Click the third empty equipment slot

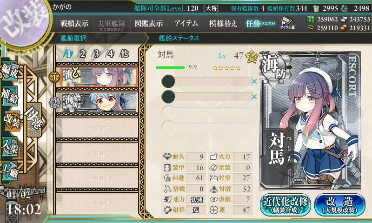click(x=206, y=112)
